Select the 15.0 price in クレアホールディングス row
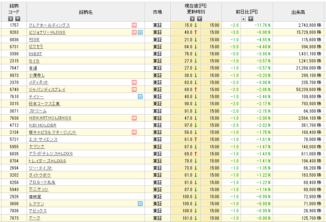326x222 pixels. pos(186,25)
